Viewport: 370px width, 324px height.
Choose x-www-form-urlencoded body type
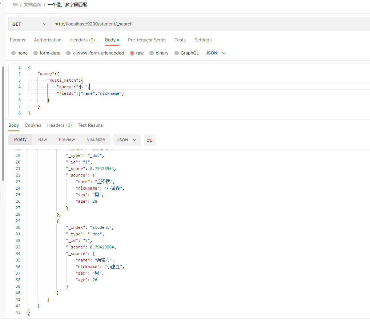pyautogui.click(x=68, y=53)
